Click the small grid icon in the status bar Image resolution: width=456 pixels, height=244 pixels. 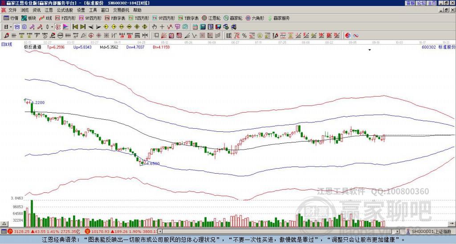[4, 232]
